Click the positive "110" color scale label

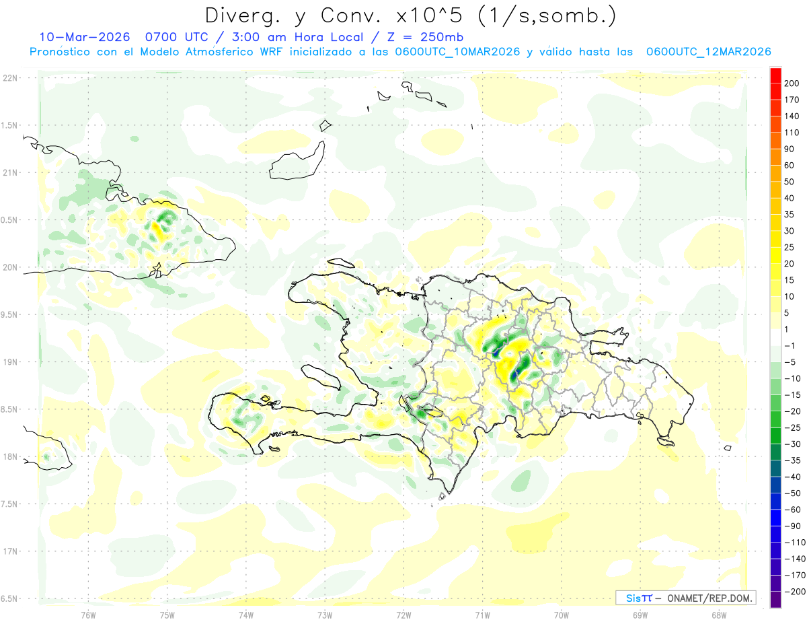point(792,133)
